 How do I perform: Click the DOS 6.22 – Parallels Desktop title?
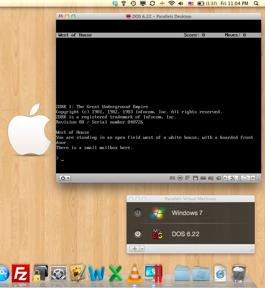click(161, 16)
